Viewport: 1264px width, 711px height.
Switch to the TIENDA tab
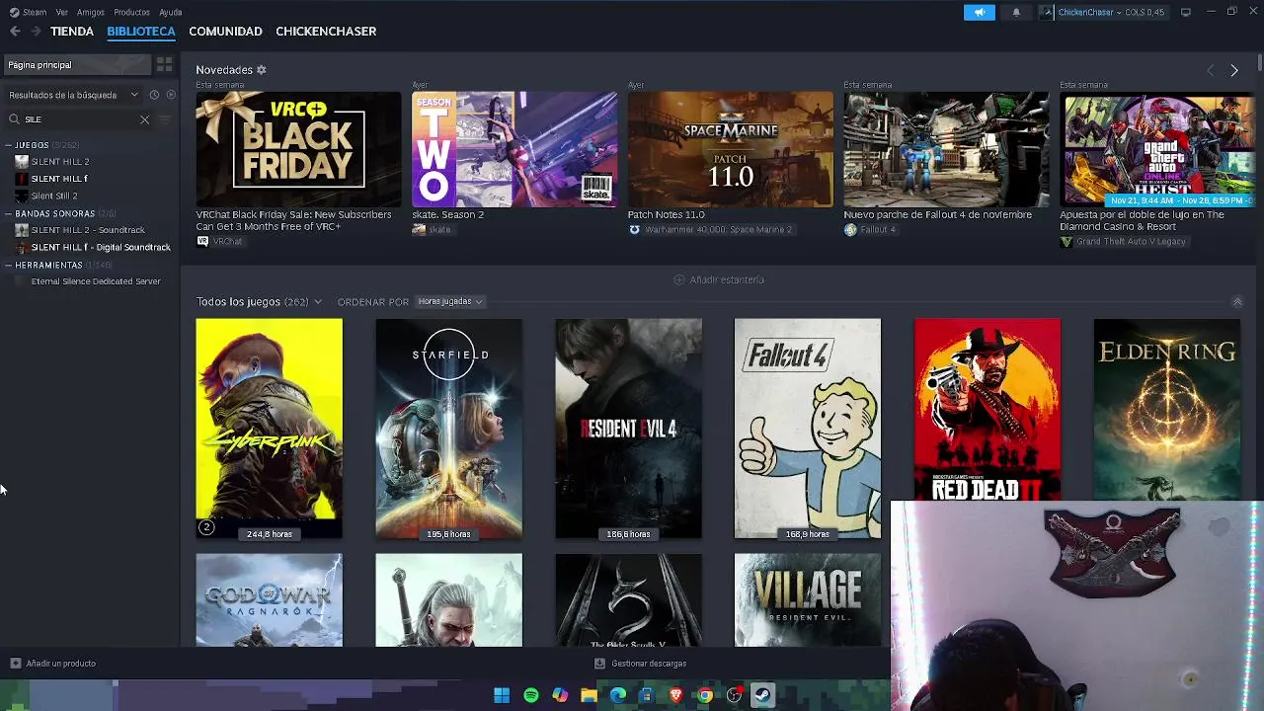[72, 32]
